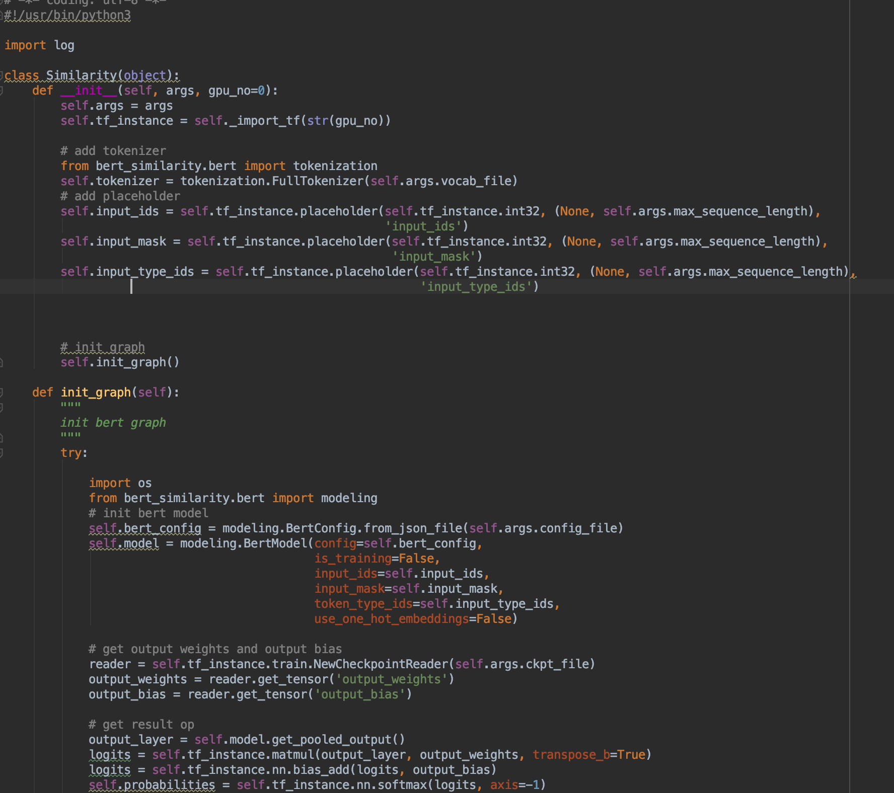This screenshot has height=793, width=894.
Task: Click the '# add tokenizer' comment
Action: tap(113, 151)
